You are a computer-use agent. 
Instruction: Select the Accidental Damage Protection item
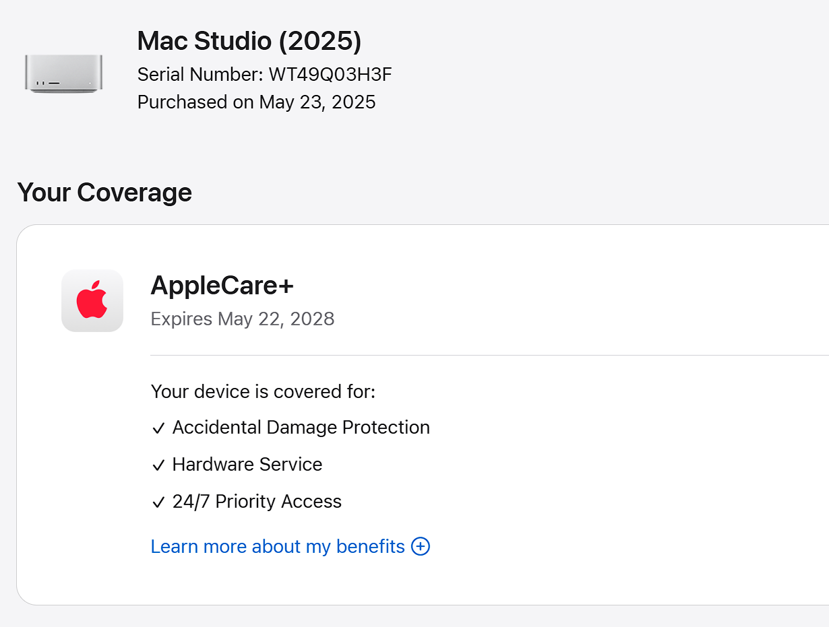[301, 428]
